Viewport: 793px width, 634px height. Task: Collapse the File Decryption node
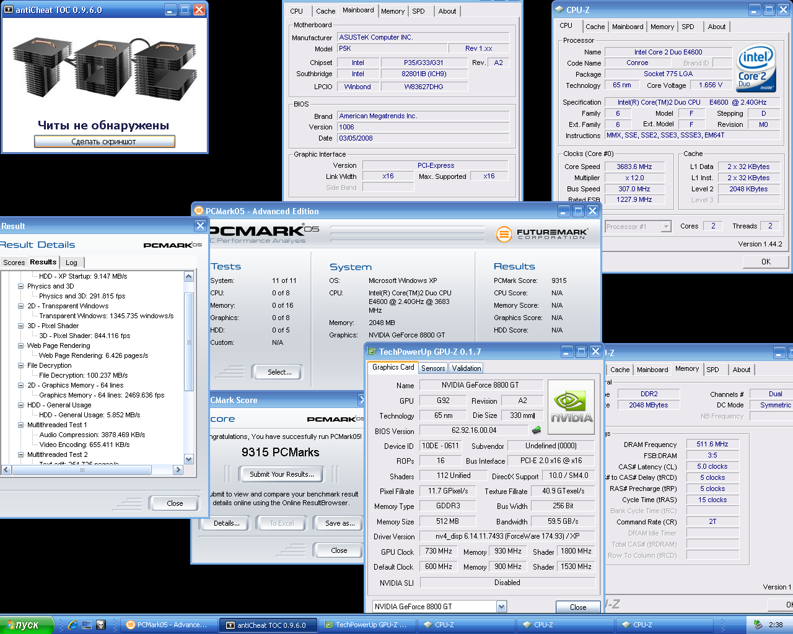(x=21, y=365)
